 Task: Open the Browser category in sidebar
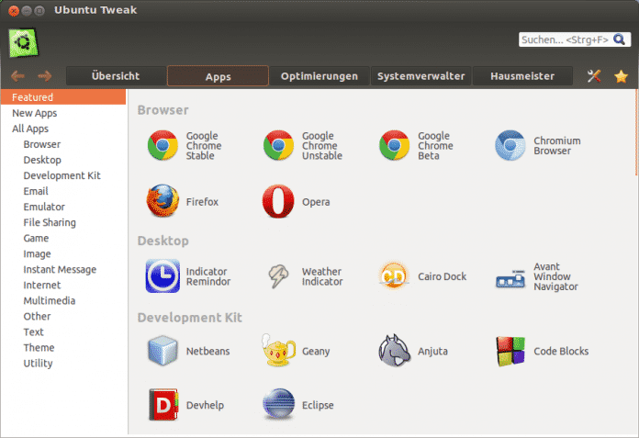pyautogui.click(x=63, y=144)
